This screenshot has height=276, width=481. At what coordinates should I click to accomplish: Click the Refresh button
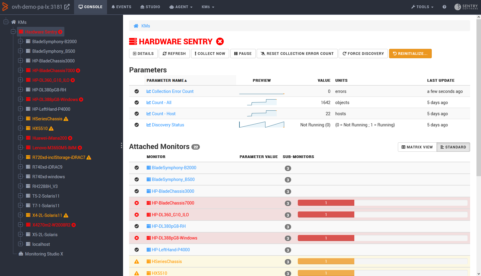pyautogui.click(x=174, y=54)
